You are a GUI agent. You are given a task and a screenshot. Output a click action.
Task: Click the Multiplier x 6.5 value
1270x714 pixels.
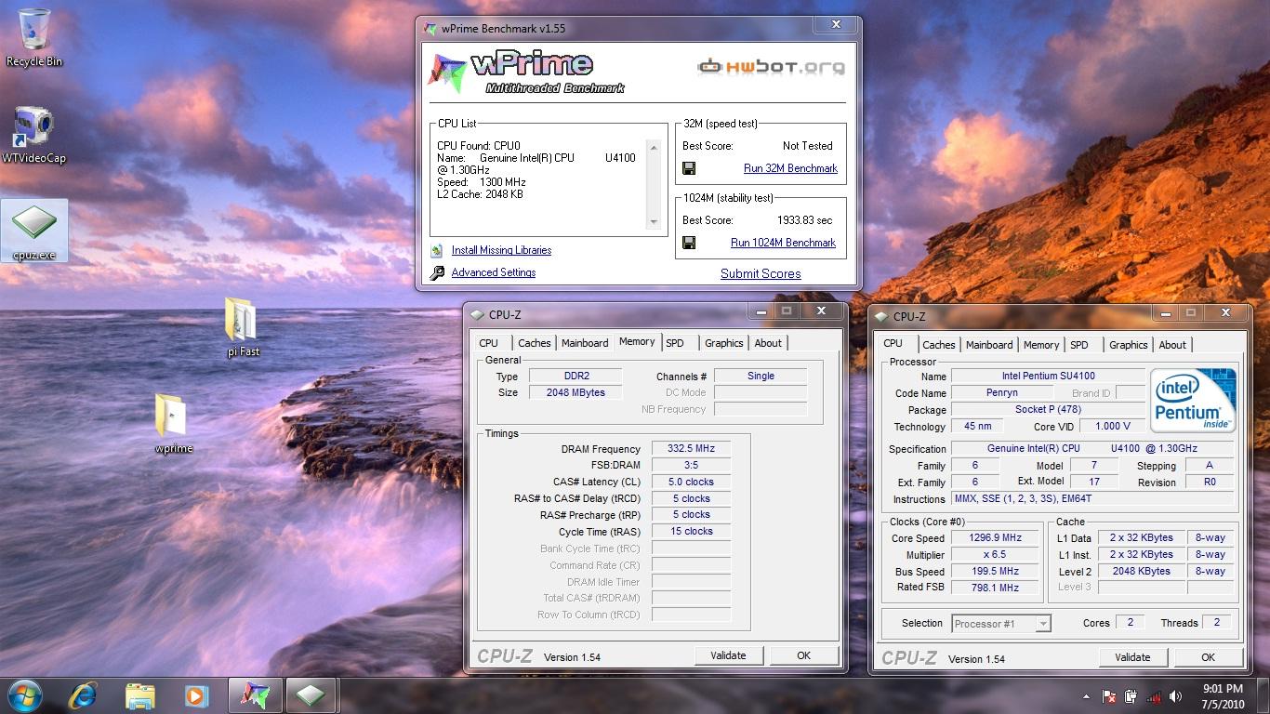click(995, 554)
